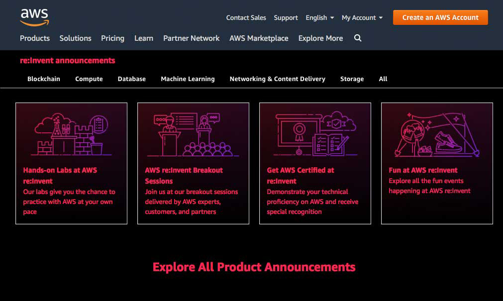Open the search magnifier icon
Viewport: 503px width, 301px height.
coord(358,38)
